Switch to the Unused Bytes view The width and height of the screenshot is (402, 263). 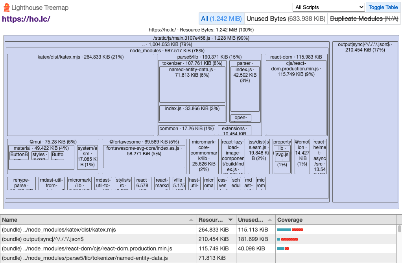click(286, 18)
